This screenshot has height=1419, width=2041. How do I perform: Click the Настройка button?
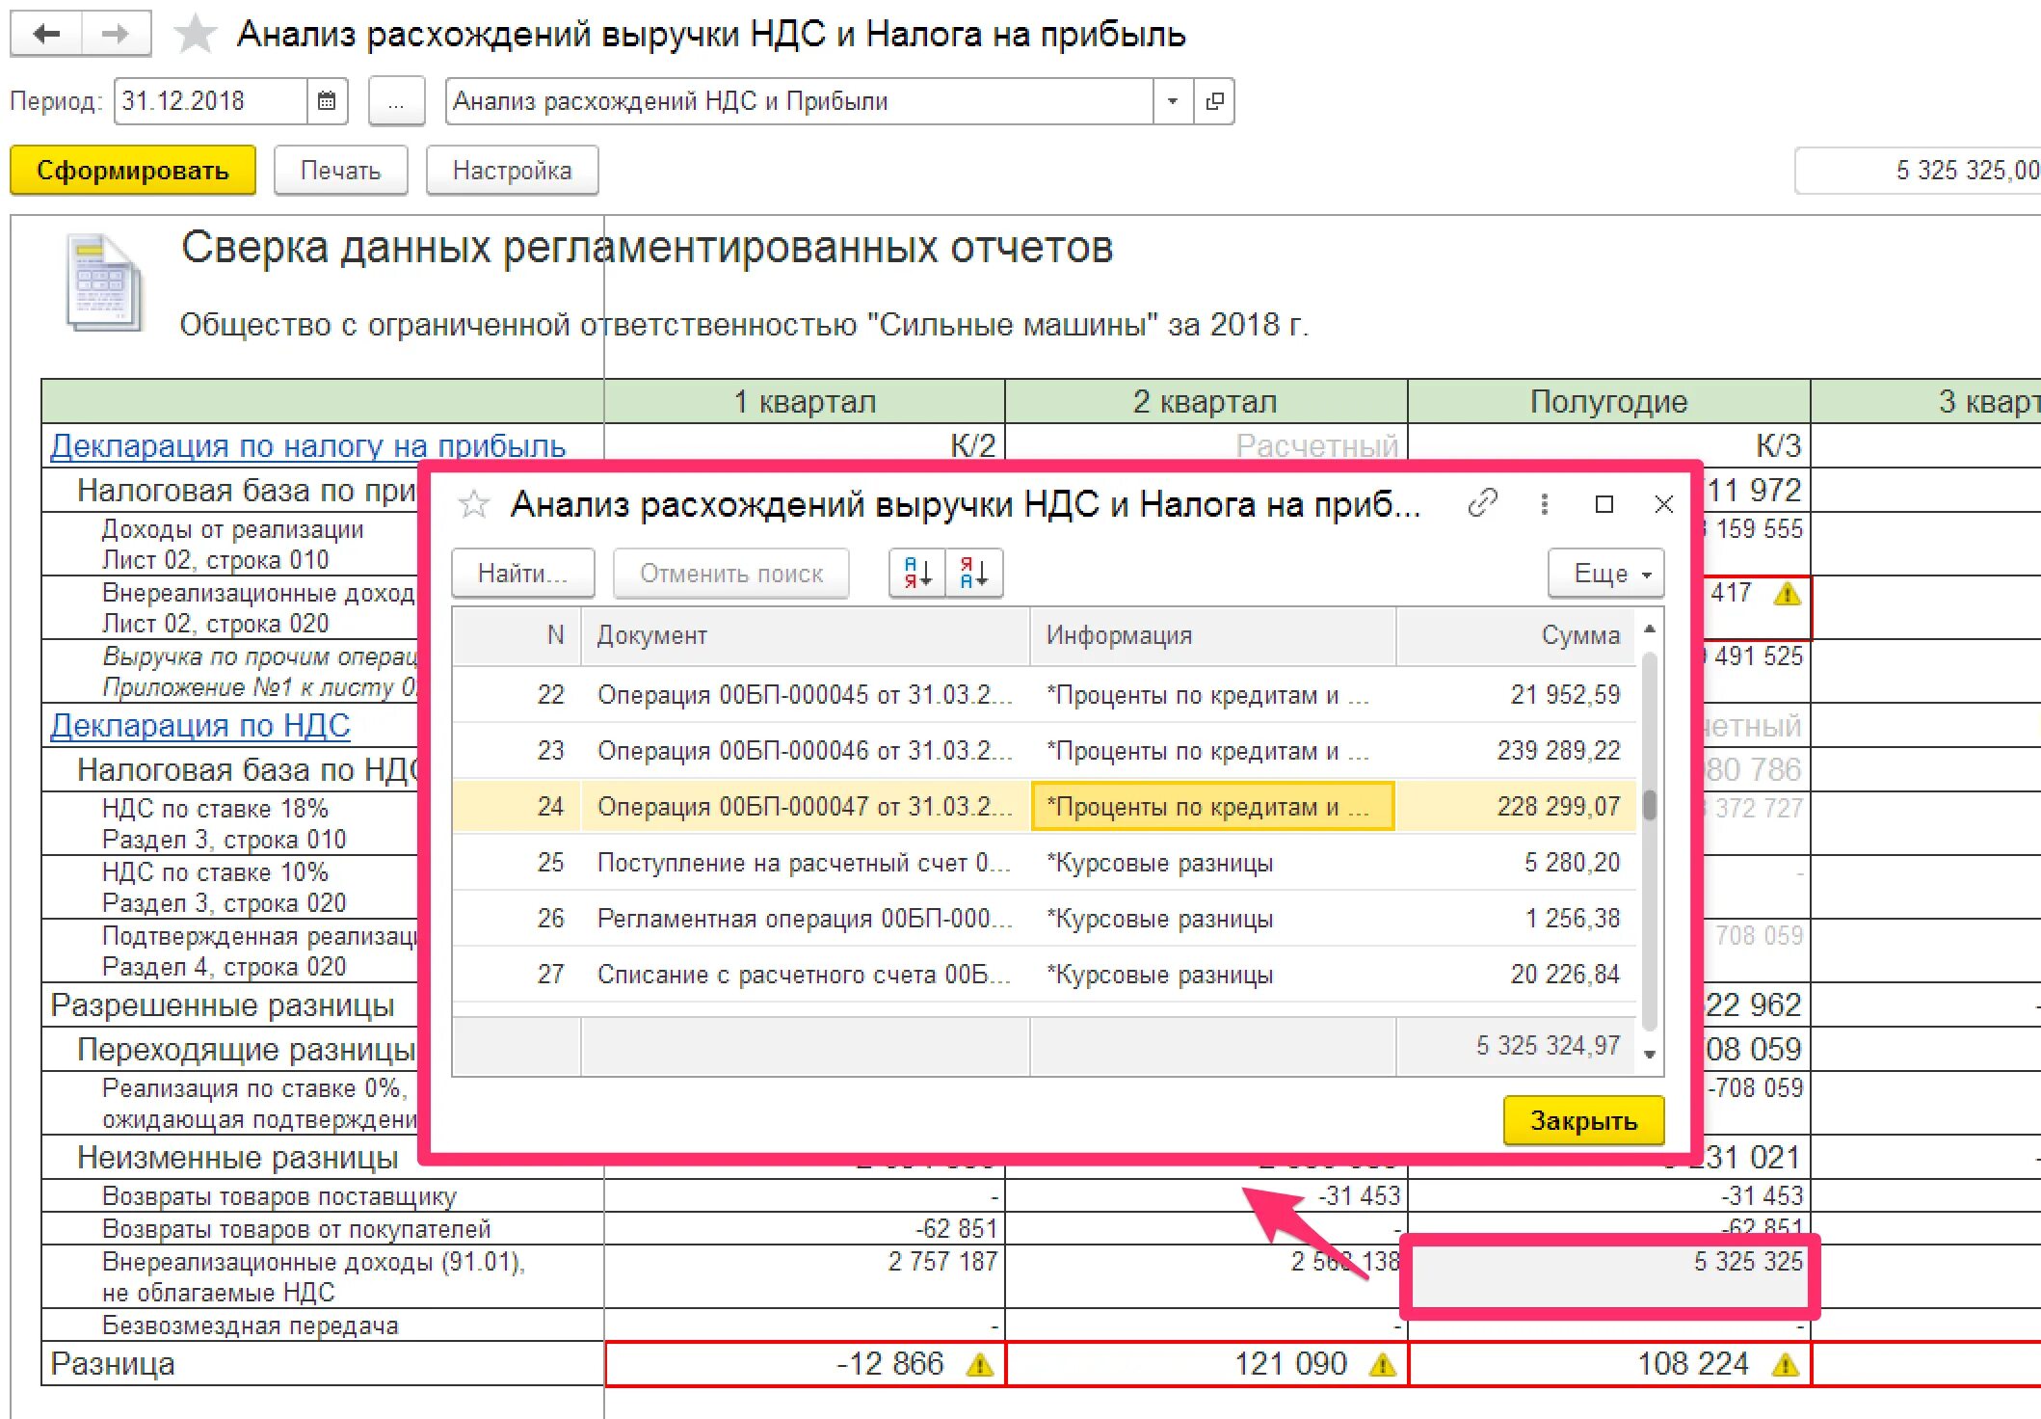[x=512, y=171]
